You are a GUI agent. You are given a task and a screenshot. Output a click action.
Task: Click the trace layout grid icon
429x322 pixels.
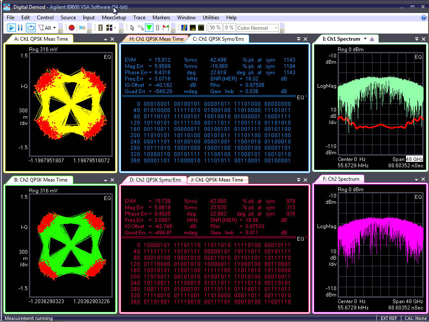110,28
